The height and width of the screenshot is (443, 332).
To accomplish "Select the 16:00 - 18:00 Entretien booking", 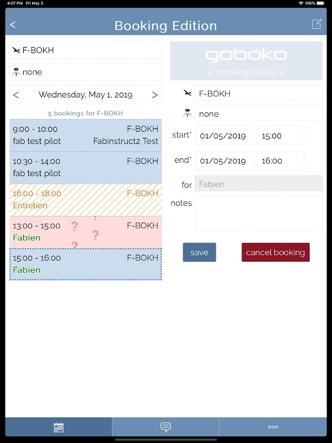I will [86, 200].
